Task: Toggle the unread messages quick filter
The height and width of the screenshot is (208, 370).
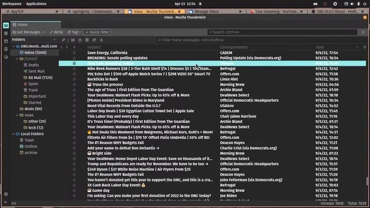Action: point(73,40)
